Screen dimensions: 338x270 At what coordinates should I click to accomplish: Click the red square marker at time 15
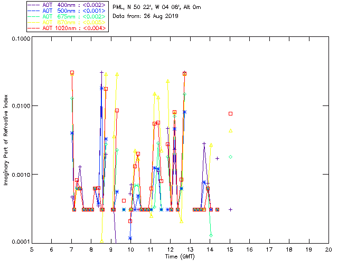(x=230, y=113)
